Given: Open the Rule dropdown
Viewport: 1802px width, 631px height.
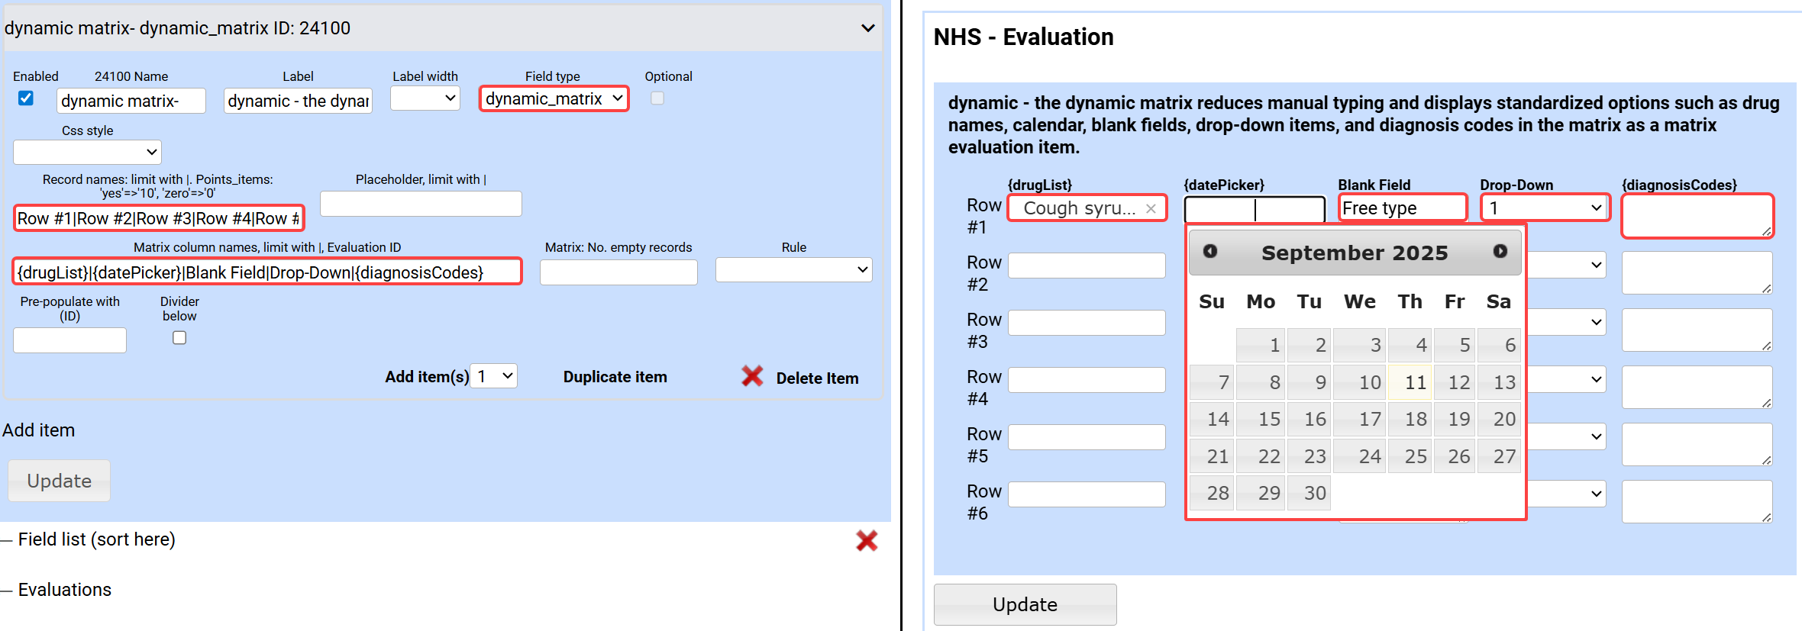Looking at the screenshot, I should point(793,270).
